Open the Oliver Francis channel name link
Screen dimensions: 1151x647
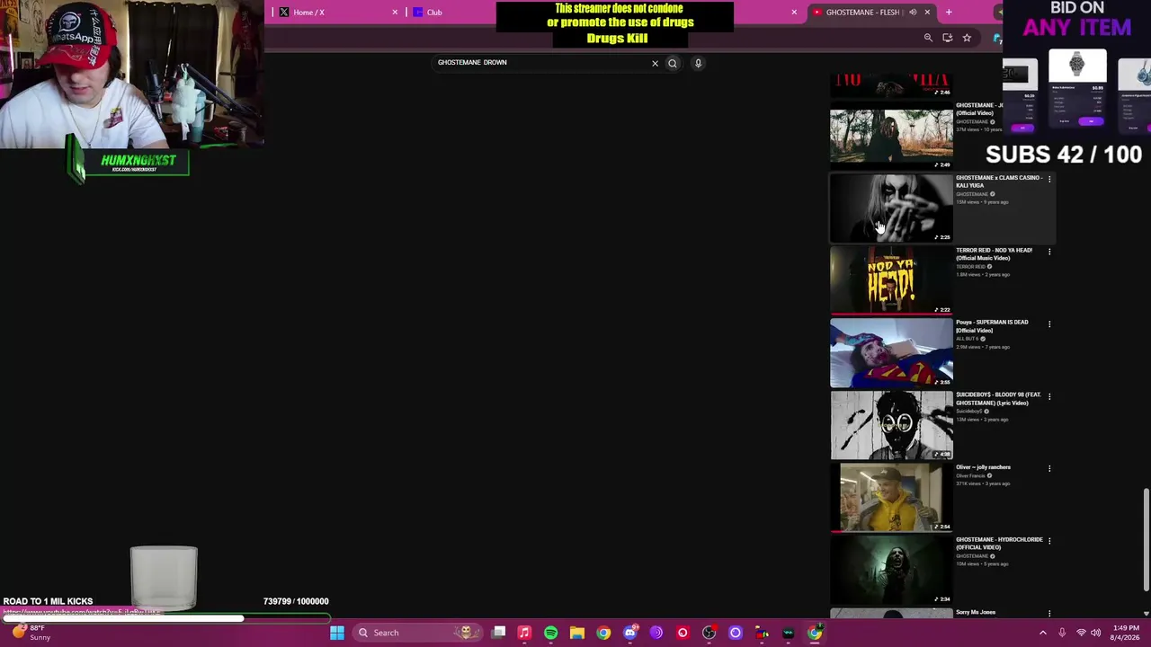coord(970,475)
